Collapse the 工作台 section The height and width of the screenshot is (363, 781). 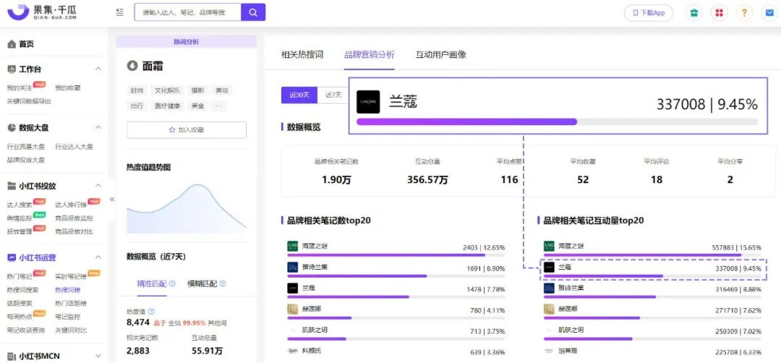pyautogui.click(x=98, y=69)
